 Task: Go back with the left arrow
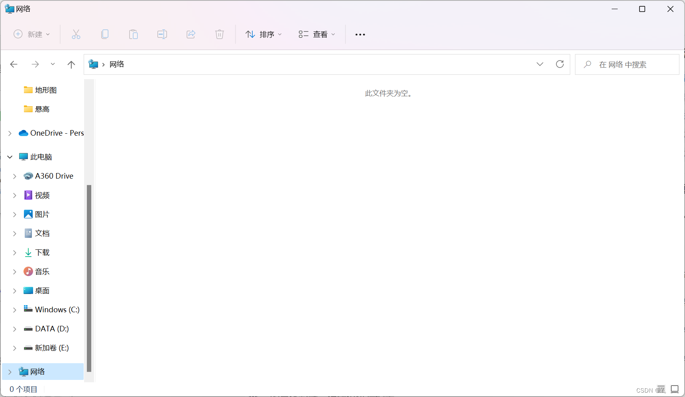(14, 64)
